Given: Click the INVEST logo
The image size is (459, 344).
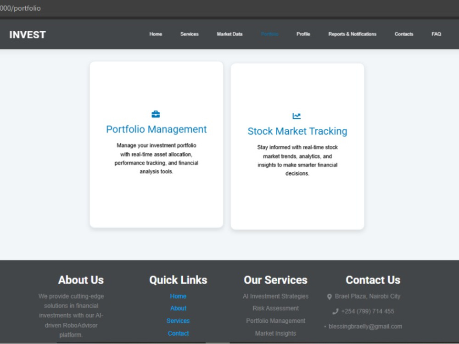Looking at the screenshot, I should pyautogui.click(x=28, y=35).
